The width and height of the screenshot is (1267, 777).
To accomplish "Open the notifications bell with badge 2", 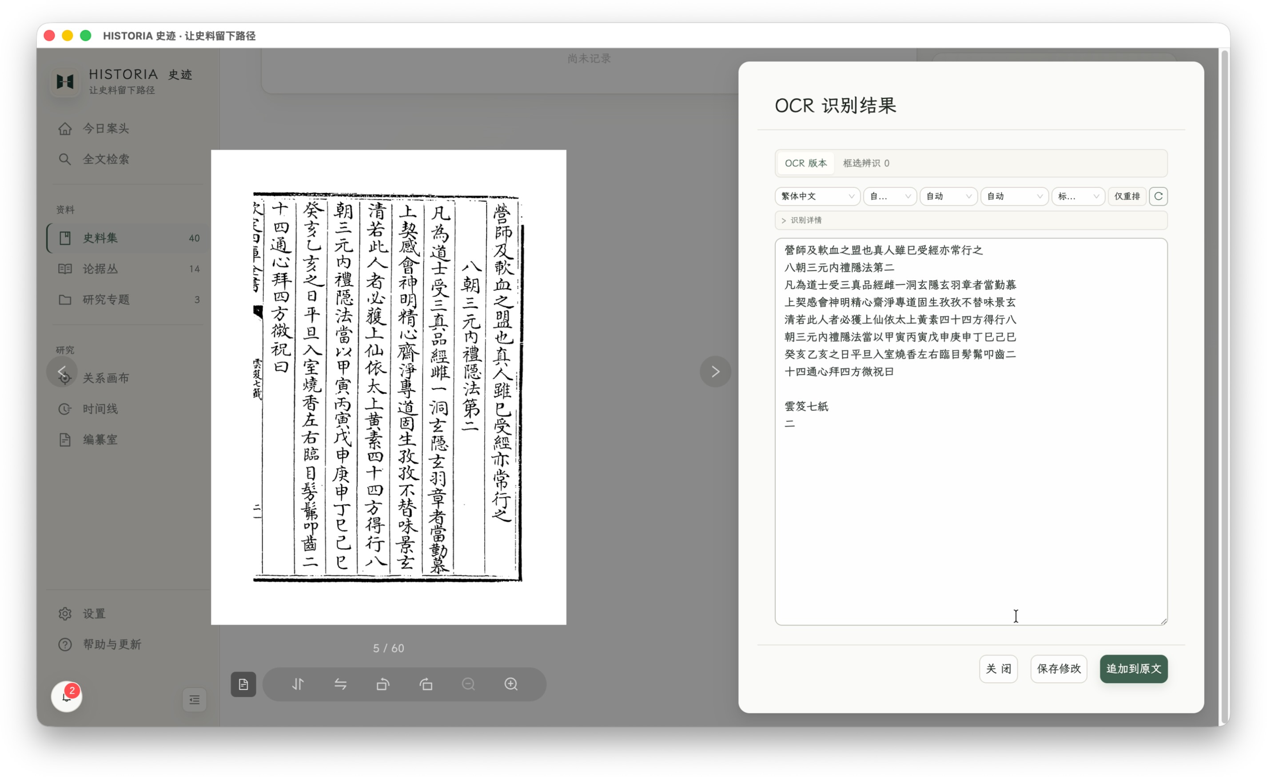I will click(x=67, y=697).
